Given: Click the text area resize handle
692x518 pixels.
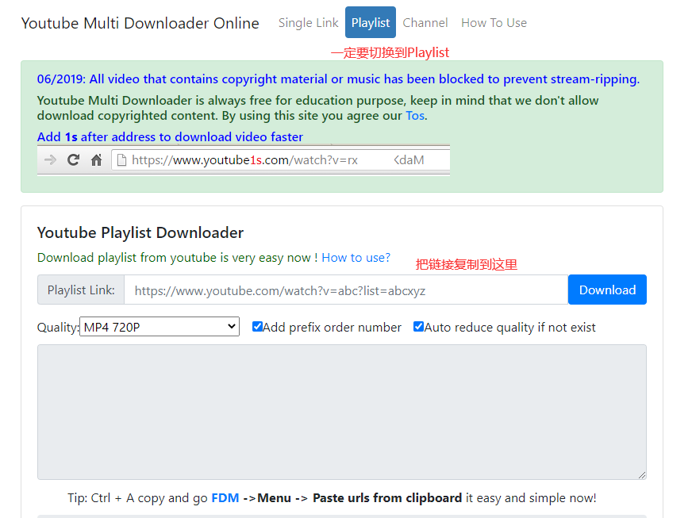Looking at the screenshot, I should click(x=641, y=474).
